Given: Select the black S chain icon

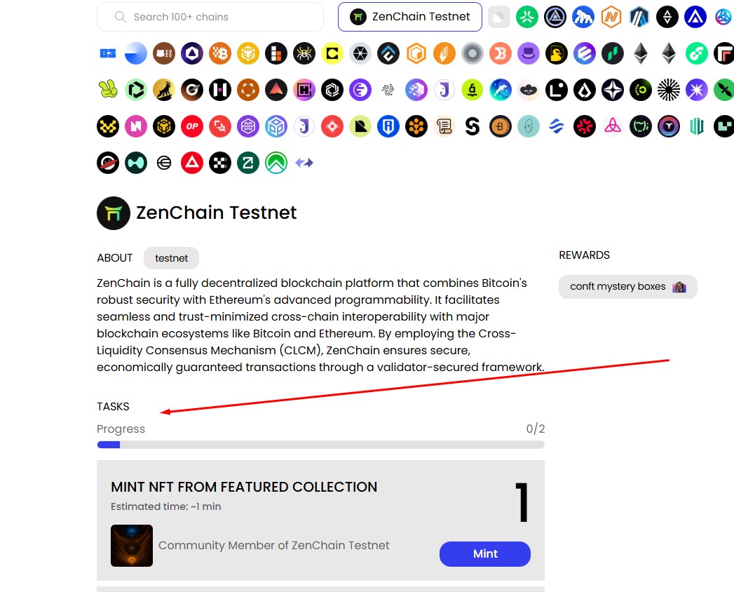Looking at the screenshot, I should click(473, 126).
